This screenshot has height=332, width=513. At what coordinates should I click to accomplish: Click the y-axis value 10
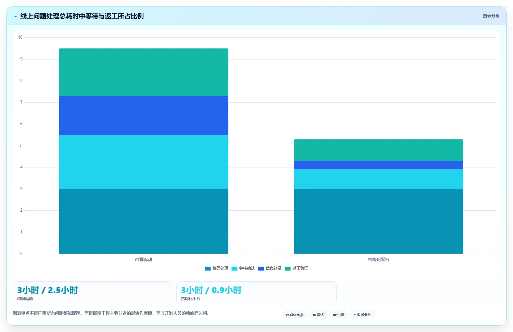point(20,37)
